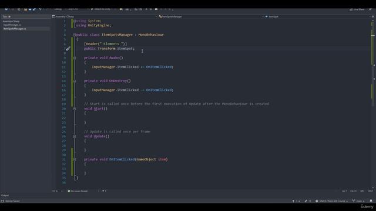Viewport: 376px width, 211px height.
Task: Click the Navigate Backward toolbar icon
Action: point(6,9)
